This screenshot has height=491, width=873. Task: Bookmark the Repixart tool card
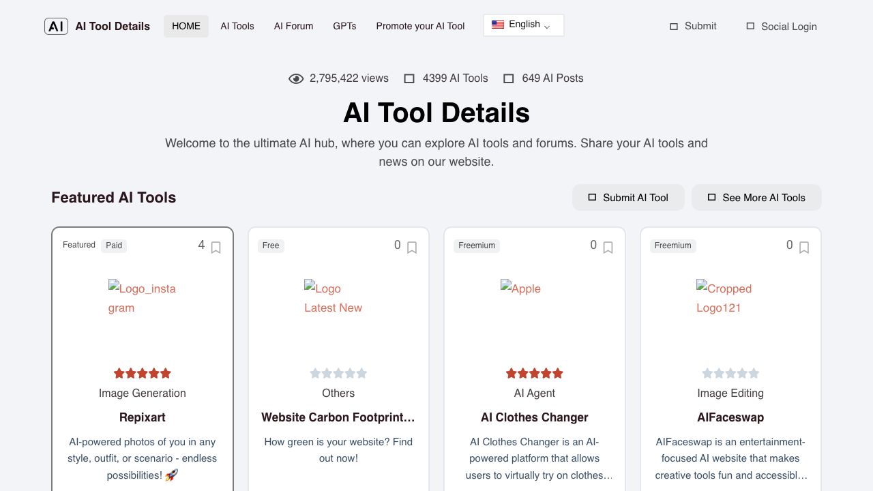(216, 248)
